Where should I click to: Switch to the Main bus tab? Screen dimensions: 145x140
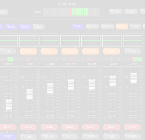[x=38, y=27]
